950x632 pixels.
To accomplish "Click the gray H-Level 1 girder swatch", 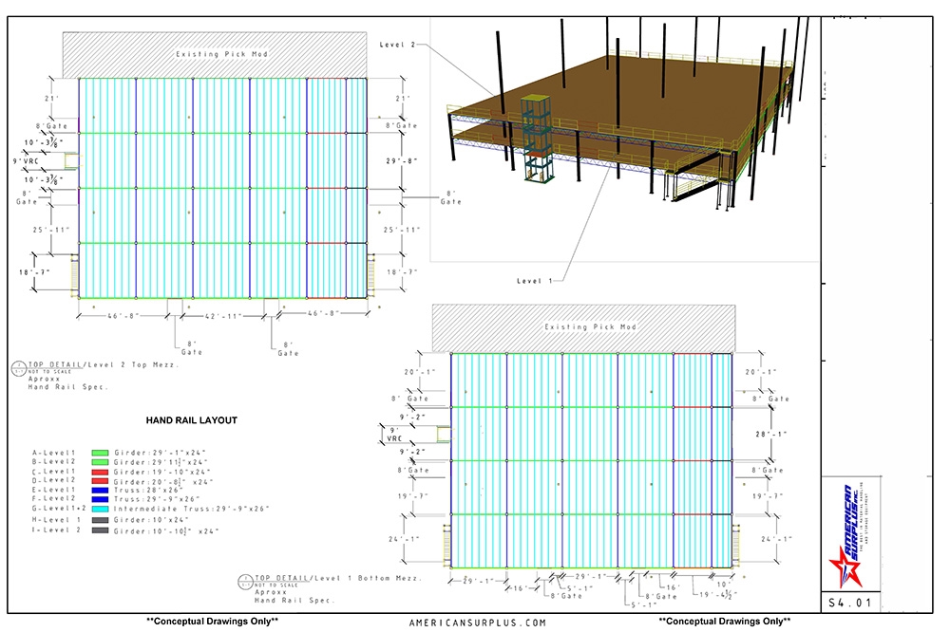I will [x=101, y=520].
